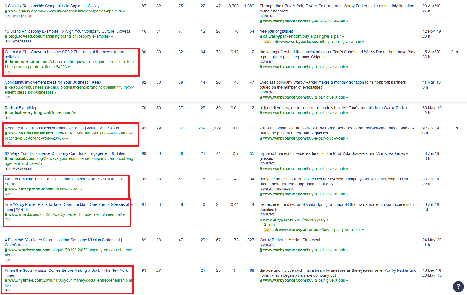Click value 77 in the Advesa row
Image resolution: width=467 pixels, height=295 pixels.
181,31
